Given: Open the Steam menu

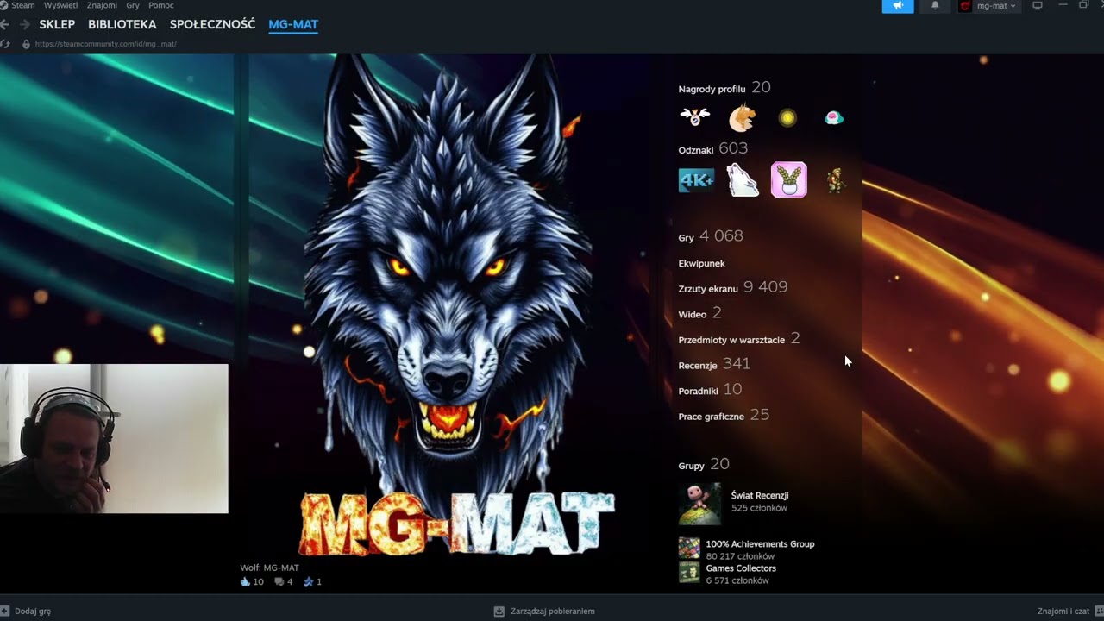Looking at the screenshot, I should click(x=22, y=5).
